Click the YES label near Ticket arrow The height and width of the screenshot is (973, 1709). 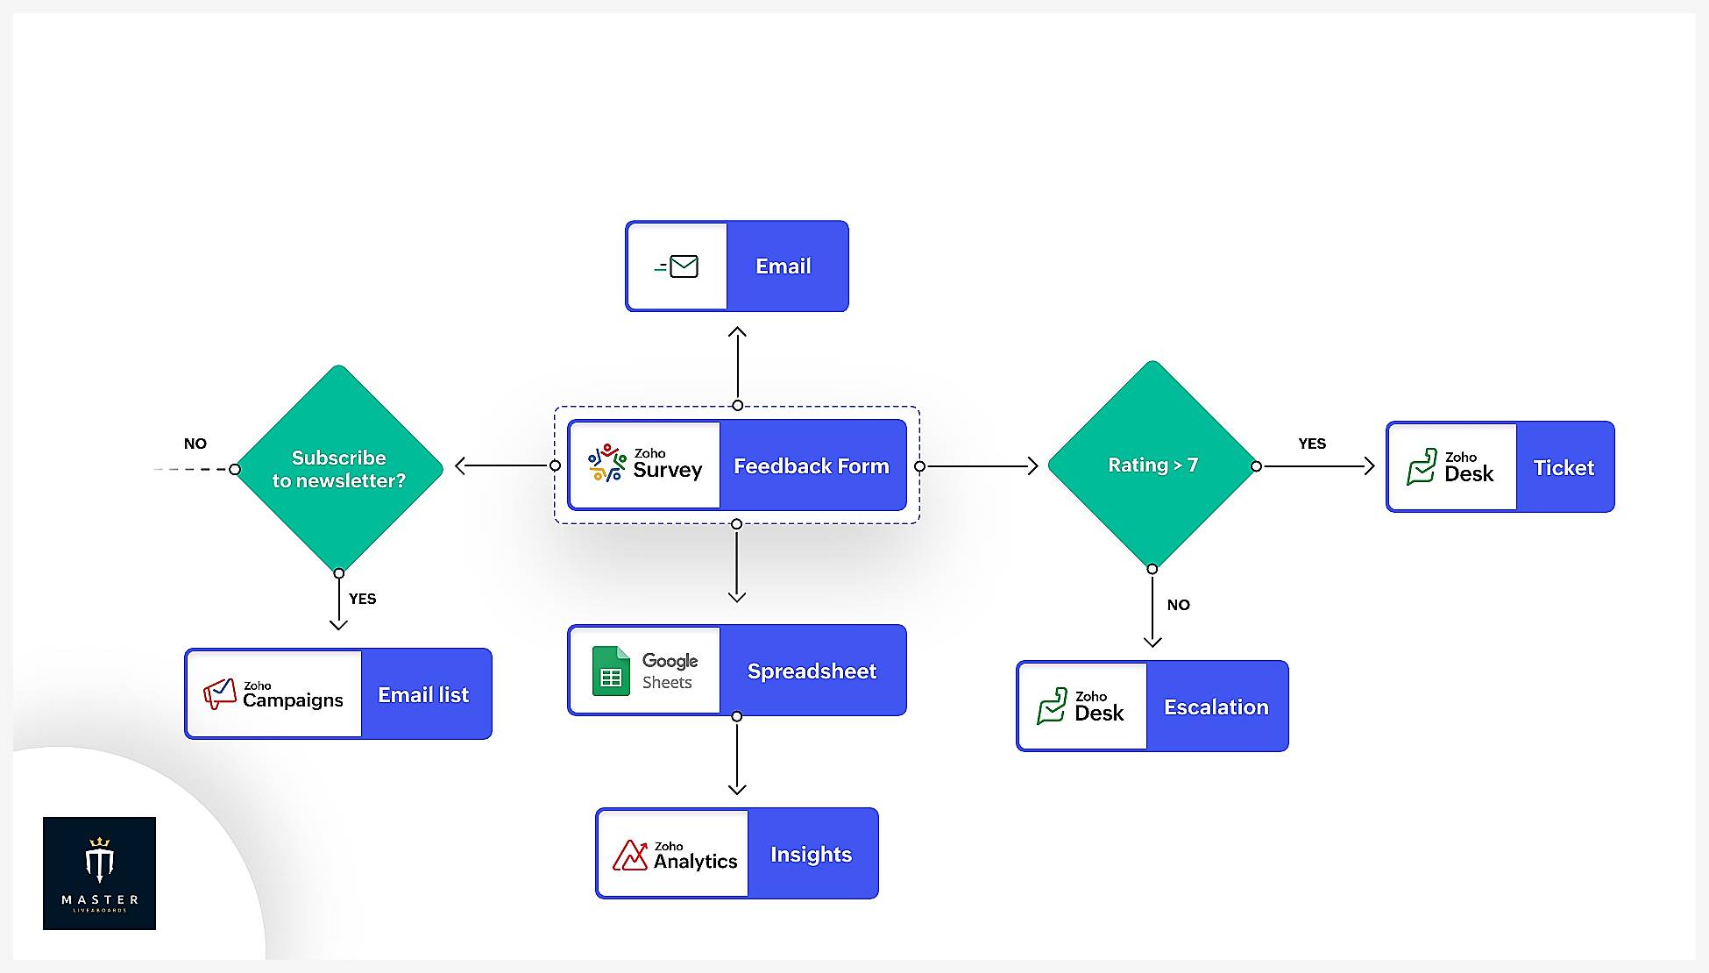[1312, 444]
